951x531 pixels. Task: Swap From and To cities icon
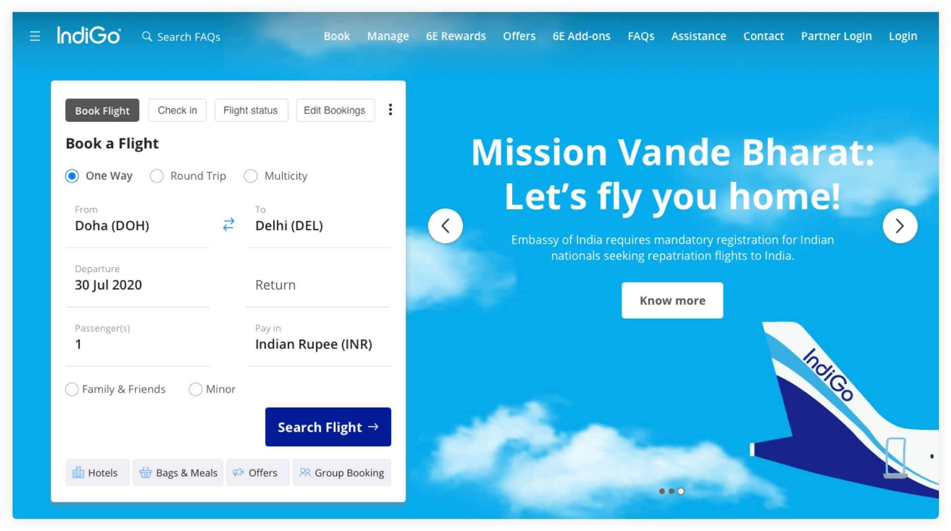[x=229, y=224]
